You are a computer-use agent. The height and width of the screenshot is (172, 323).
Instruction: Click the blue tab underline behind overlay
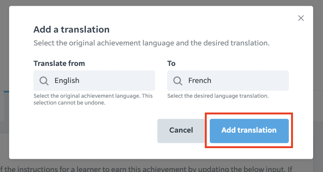(x=6, y=91)
